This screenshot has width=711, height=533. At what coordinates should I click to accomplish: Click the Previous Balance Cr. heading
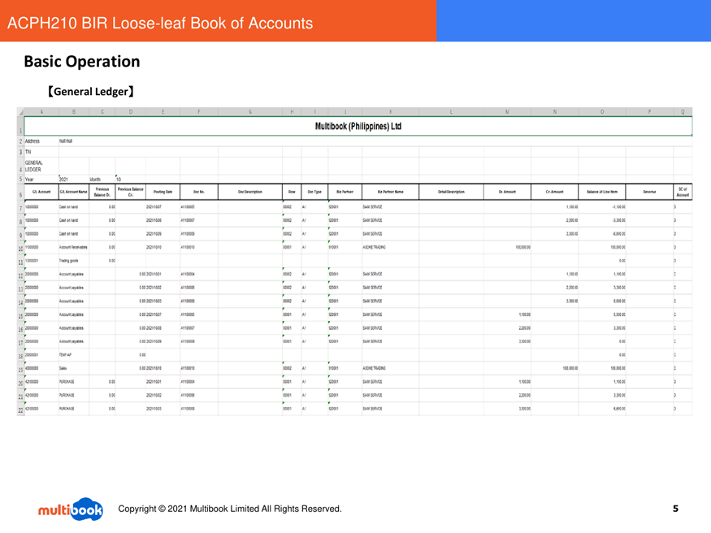[x=131, y=193]
